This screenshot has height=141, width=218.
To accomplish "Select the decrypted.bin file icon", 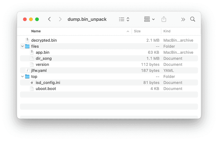I will [x=27, y=40].
